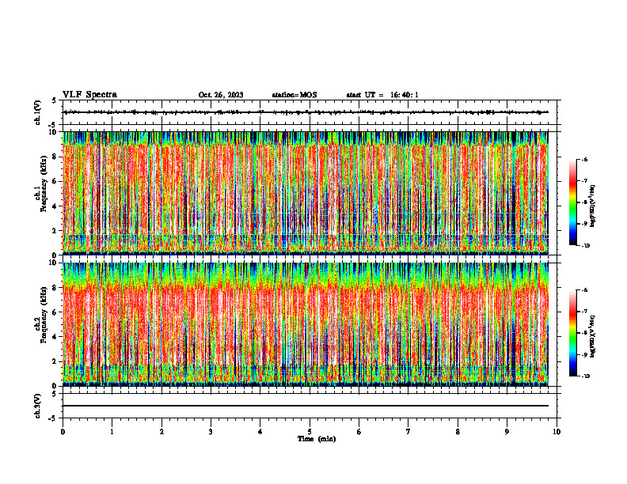Click the "-10" label on ch.1 colorbar
This screenshot has width=627, height=484.
point(585,246)
